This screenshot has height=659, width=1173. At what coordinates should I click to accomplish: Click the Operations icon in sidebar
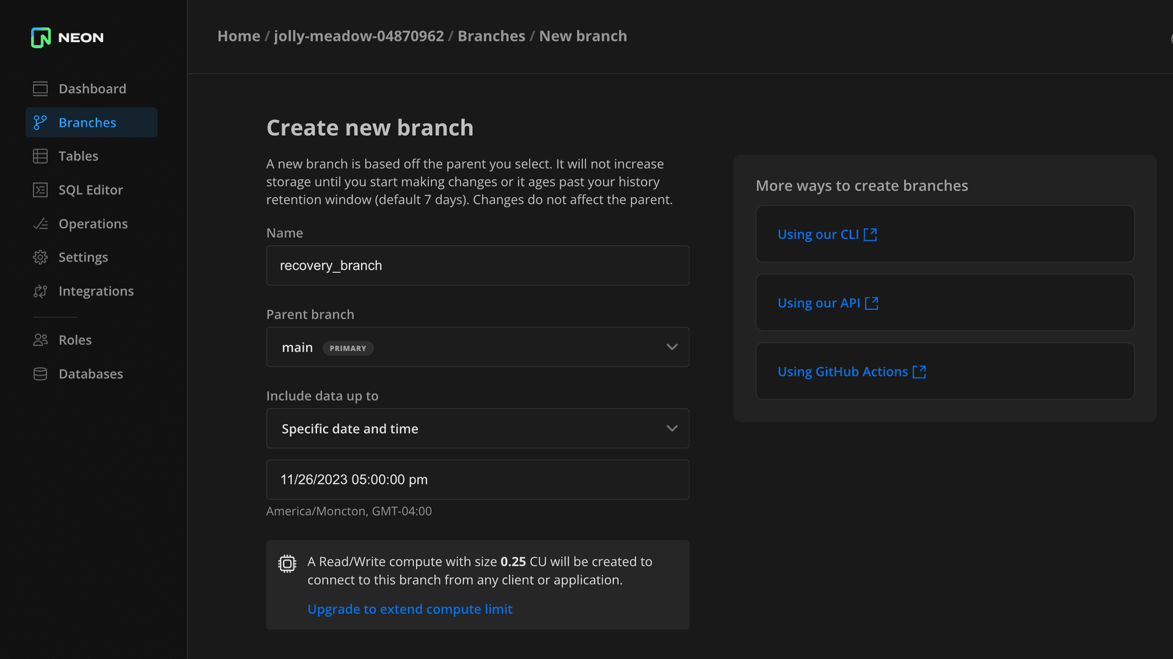(x=40, y=223)
